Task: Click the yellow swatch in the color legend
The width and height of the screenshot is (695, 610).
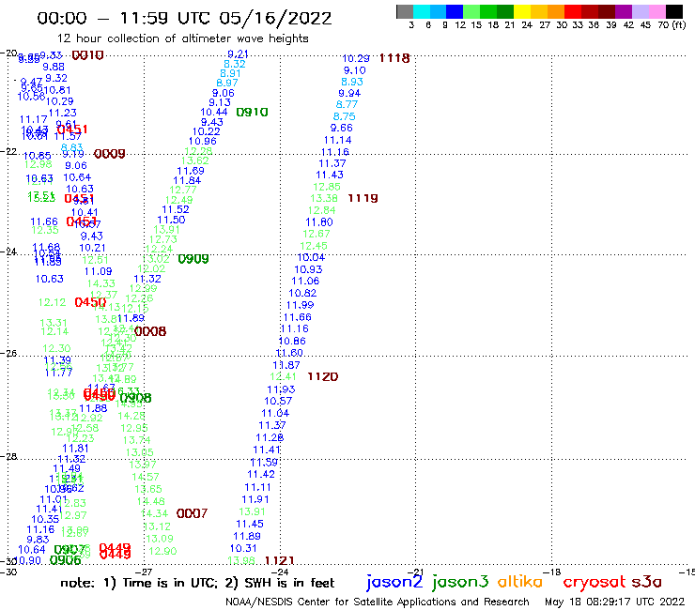Action: [522, 11]
